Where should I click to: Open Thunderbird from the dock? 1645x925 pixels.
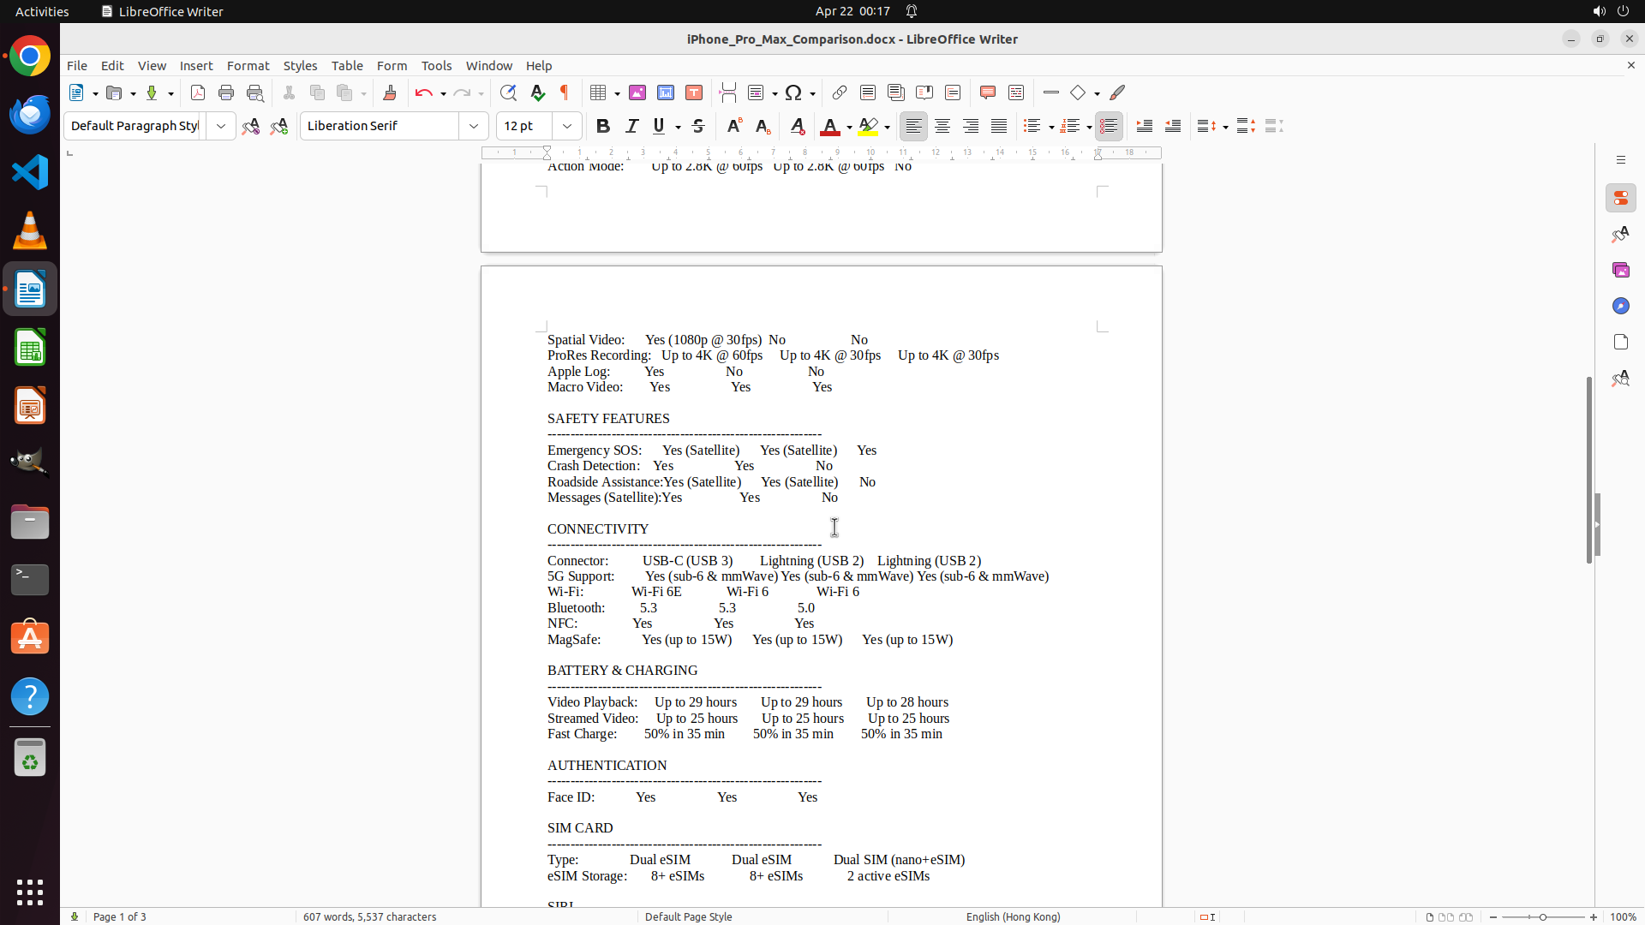point(30,115)
